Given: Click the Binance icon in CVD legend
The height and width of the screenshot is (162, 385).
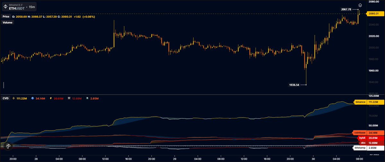Looking at the screenshot, I should point(14,98).
